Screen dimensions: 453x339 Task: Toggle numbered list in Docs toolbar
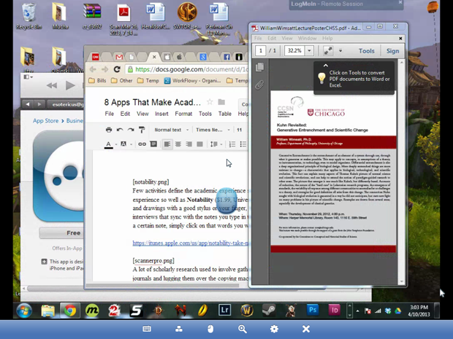(232, 144)
